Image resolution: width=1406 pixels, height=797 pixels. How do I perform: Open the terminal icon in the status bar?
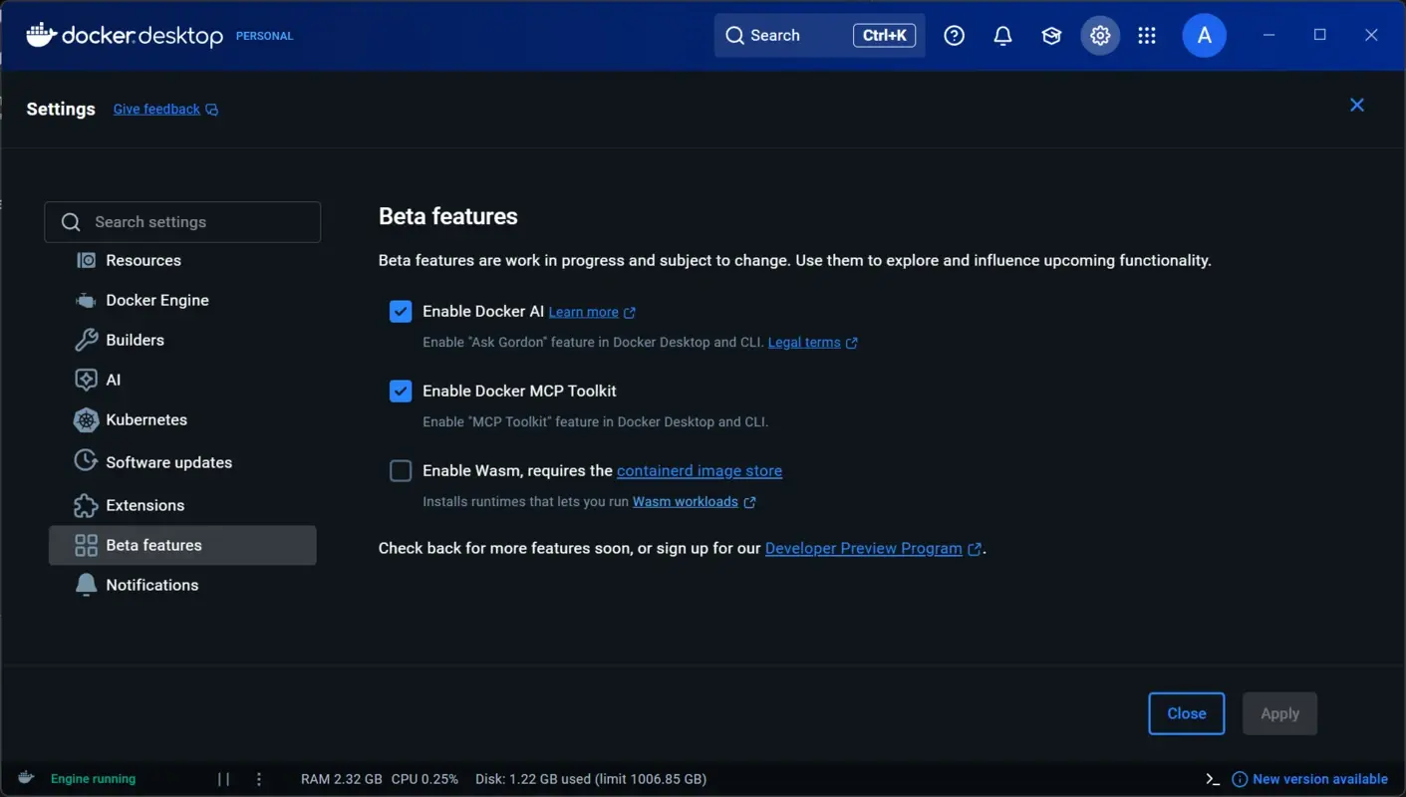(x=1212, y=778)
